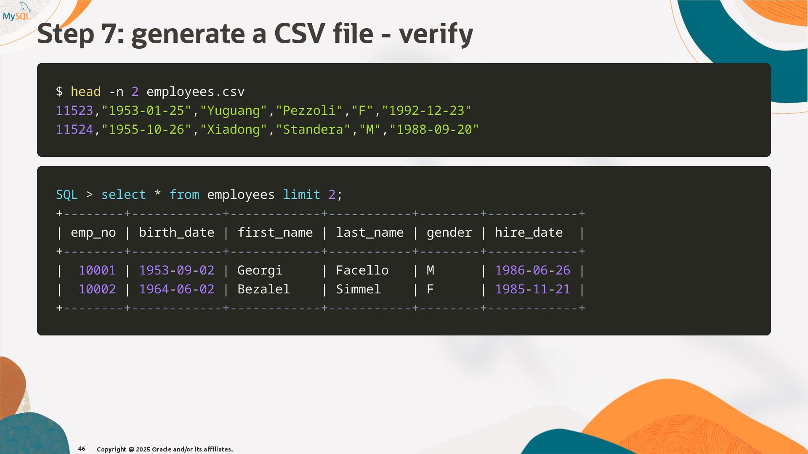808x454 pixels.
Task: Click the birth_date column header
Action: (x=176, y=232)
